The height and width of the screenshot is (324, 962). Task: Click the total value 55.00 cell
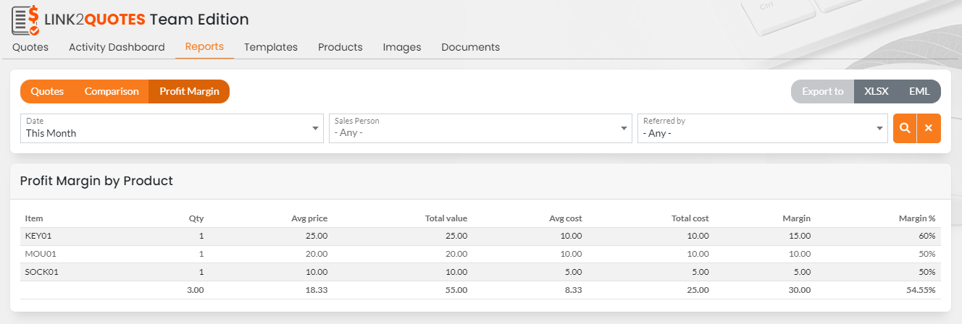point(456,290)
